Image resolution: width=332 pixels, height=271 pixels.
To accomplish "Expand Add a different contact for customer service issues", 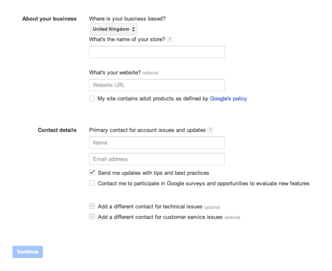I will [160, 217].
